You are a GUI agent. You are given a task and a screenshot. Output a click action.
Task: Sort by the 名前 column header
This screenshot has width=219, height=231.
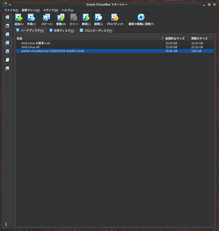[x=90, y=38]
